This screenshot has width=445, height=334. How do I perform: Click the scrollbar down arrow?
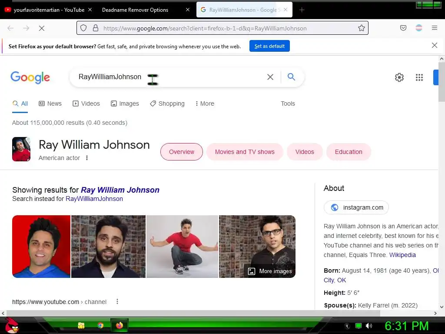(x=442, y=307)
